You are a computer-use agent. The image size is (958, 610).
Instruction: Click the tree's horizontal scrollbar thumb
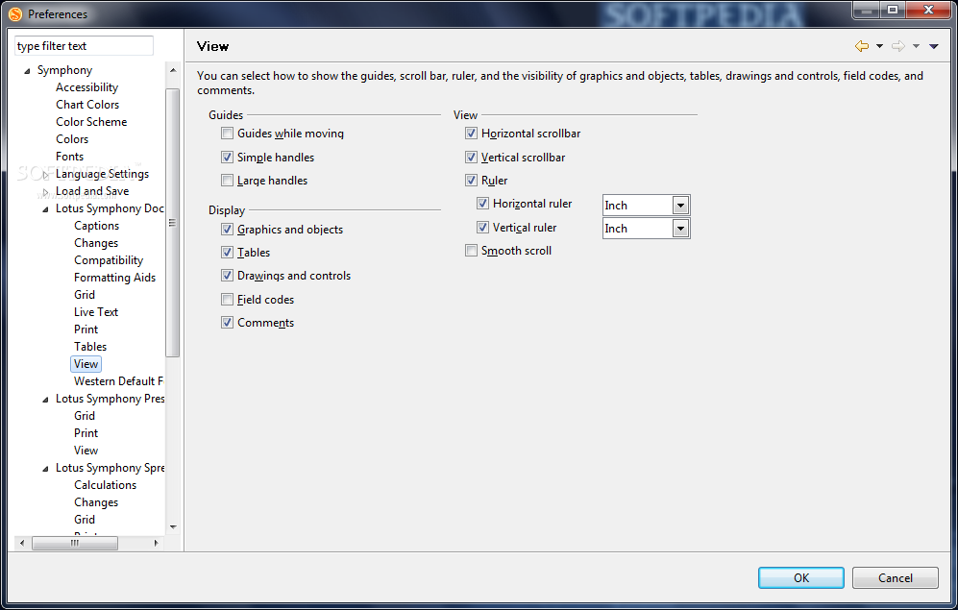75,543
